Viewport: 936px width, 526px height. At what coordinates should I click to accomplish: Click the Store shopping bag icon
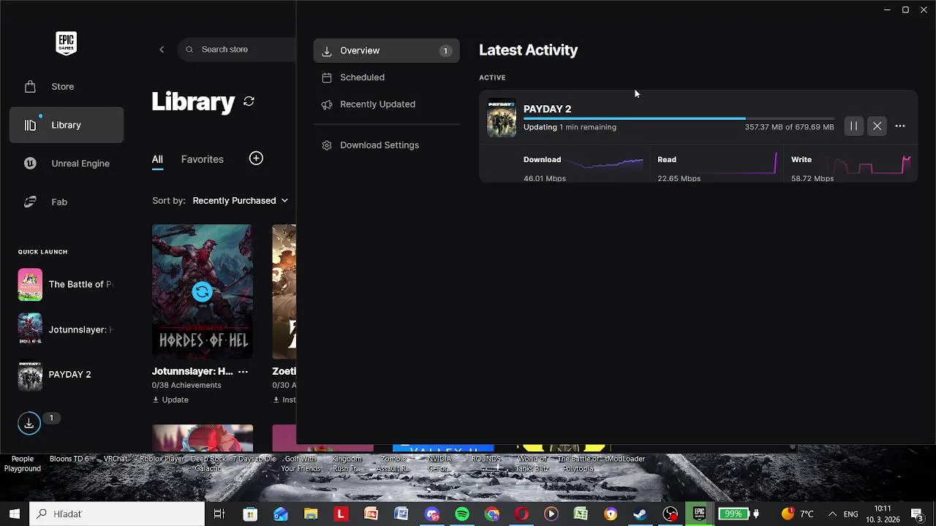point(30,86)
